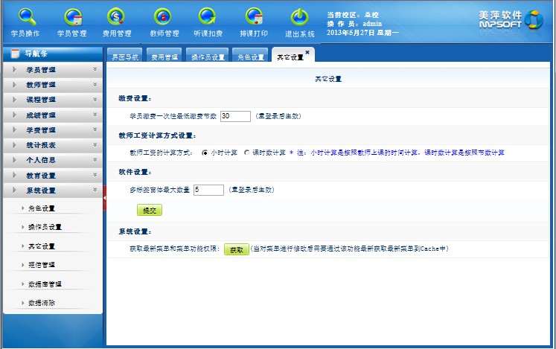Click the 获取 button

point(236,249)
